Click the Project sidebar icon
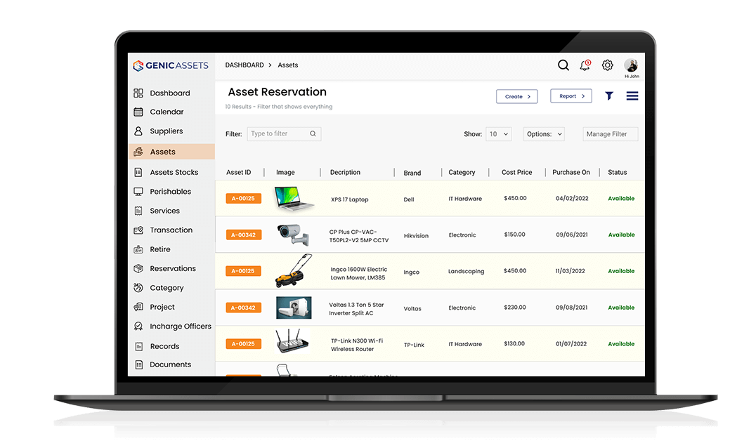Screen dimensions: 756x448 coord(138,307)
